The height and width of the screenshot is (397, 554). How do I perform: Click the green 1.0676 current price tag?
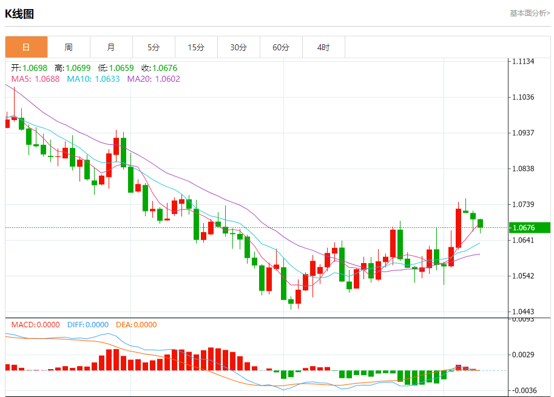(x=529, y=228)
